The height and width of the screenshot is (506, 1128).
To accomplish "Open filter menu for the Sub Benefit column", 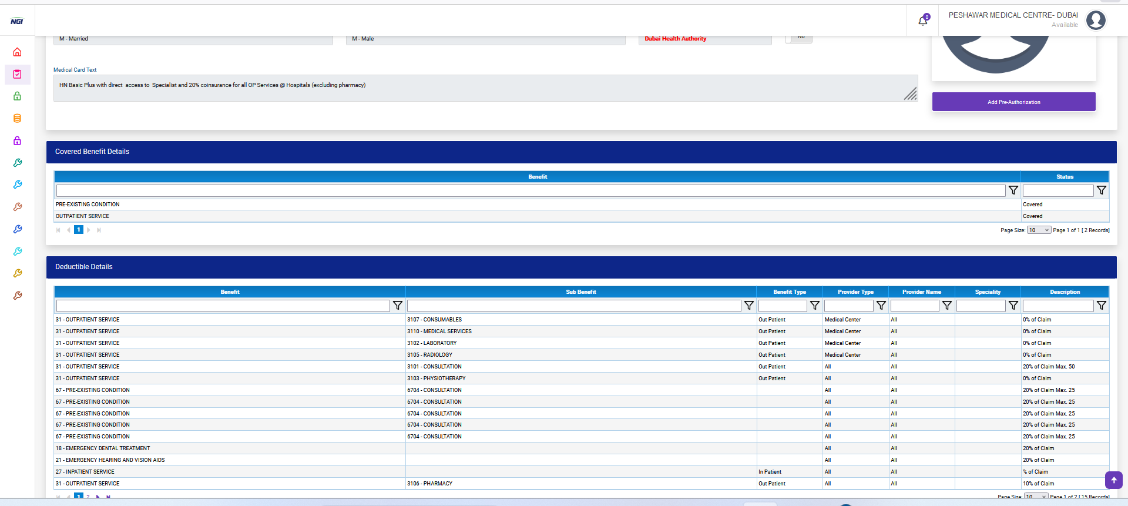I will pos(749,306).
